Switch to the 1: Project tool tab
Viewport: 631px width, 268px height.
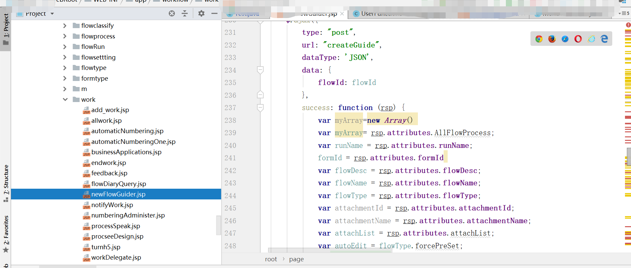[x=6, y=29]
